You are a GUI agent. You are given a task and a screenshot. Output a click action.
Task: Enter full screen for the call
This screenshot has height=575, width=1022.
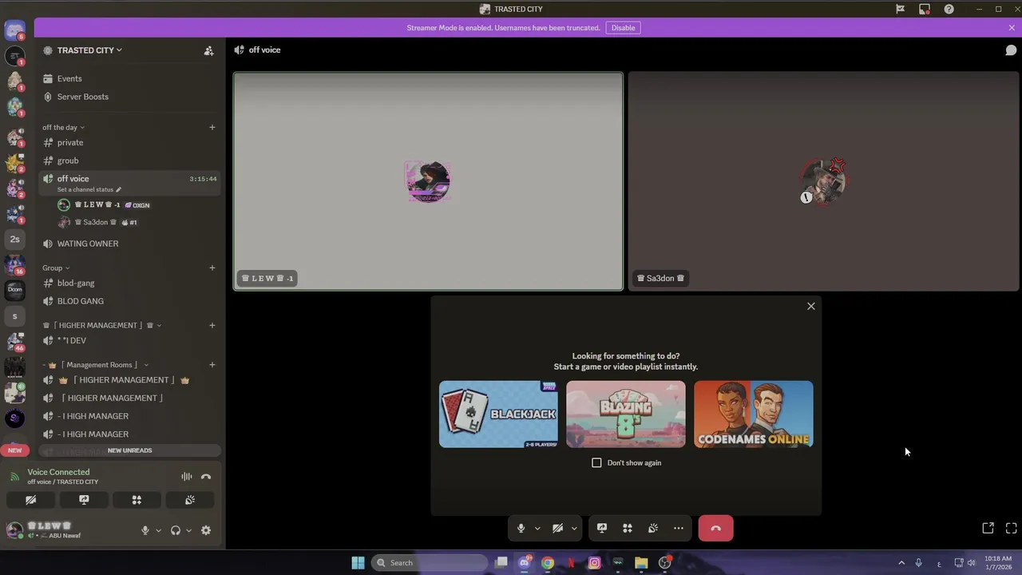(1011, 528)
